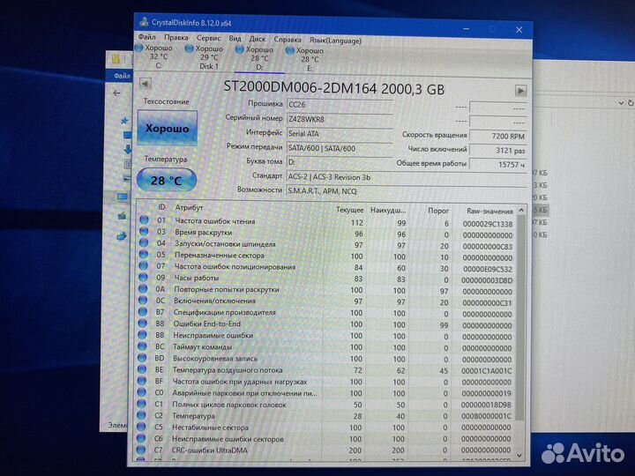This screenshot has height=476, width=635.
Task: Select raw value 00001C1A001C
Action: click(x=486, y=371)
